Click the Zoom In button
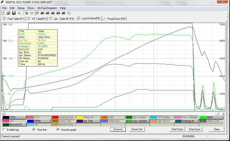Screen dimensions: 230x141 pos(118,129)
